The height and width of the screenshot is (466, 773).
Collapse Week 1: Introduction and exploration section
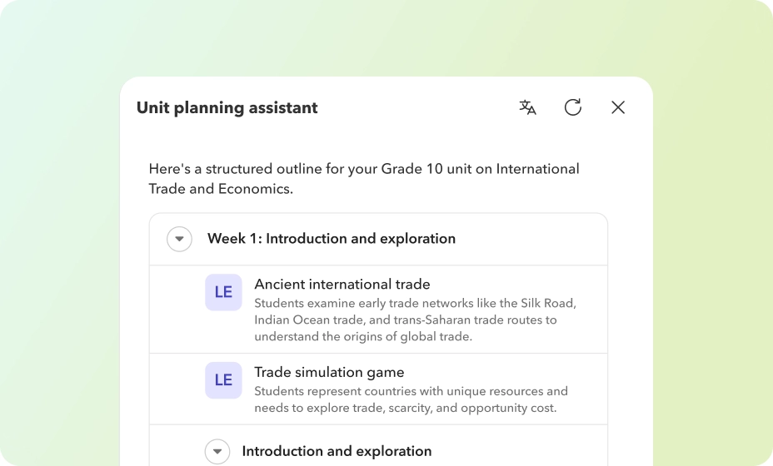pyautogui.click(x=179, y=239)
